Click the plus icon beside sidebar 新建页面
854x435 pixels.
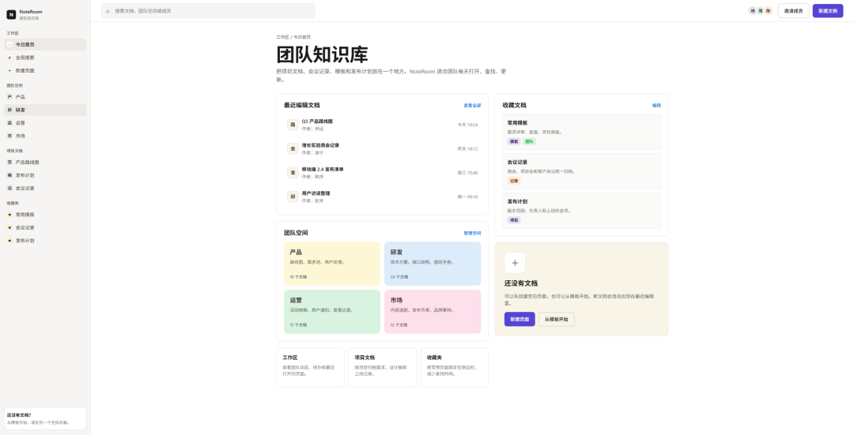(9, 71)
